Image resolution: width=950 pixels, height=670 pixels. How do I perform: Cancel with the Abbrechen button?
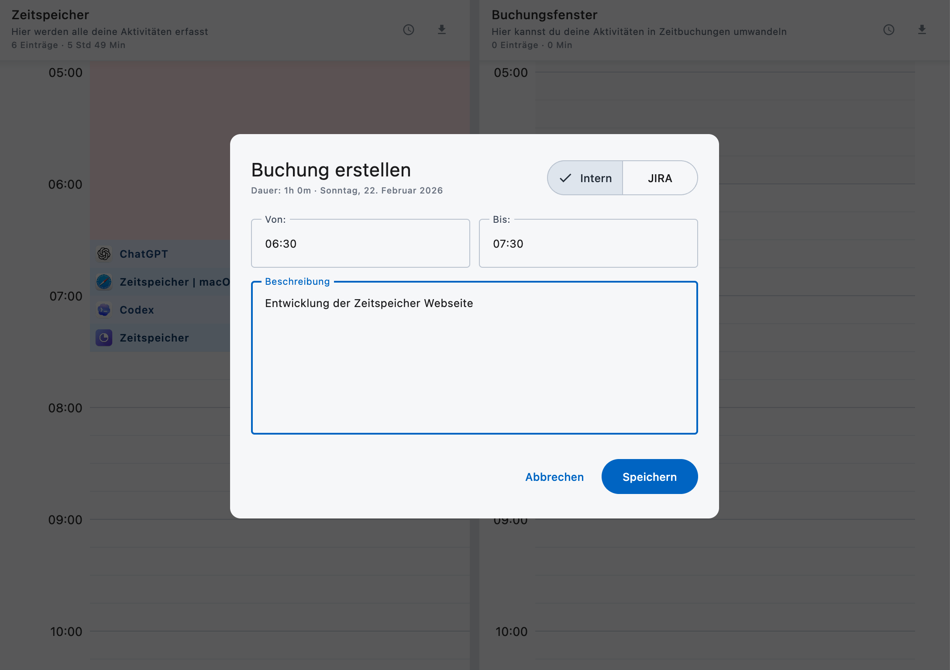click(554, 477)
